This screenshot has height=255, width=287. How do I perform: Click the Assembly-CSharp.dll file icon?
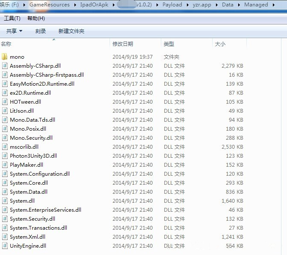pyautogui.click(x=5, y=66)
